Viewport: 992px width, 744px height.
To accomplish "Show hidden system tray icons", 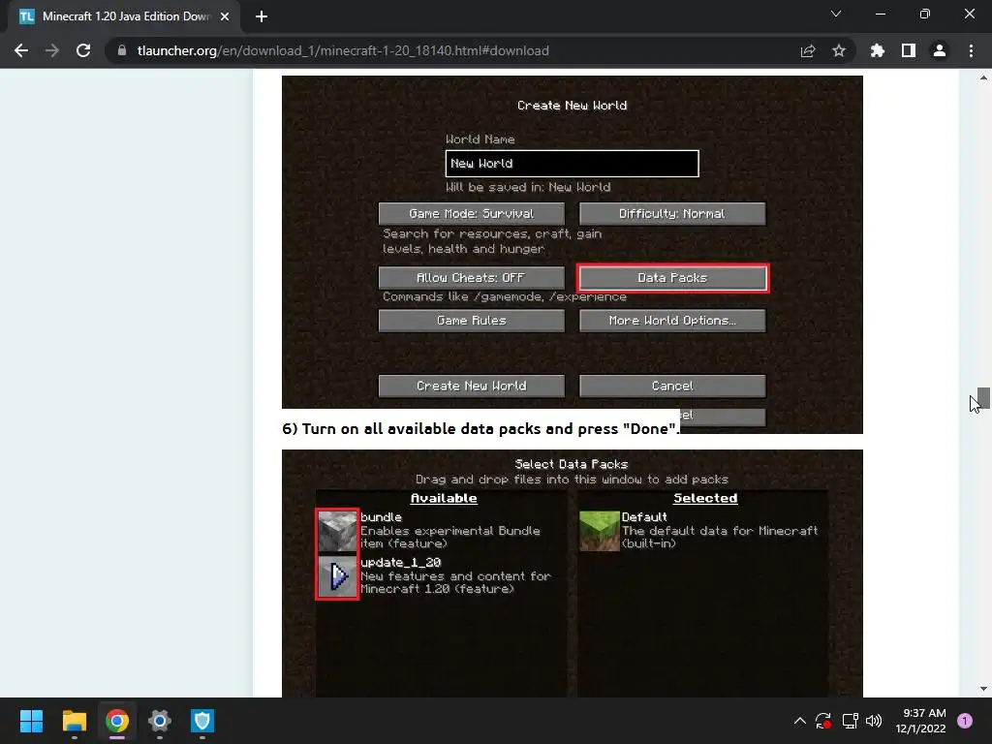I will [x=799, y=721].
